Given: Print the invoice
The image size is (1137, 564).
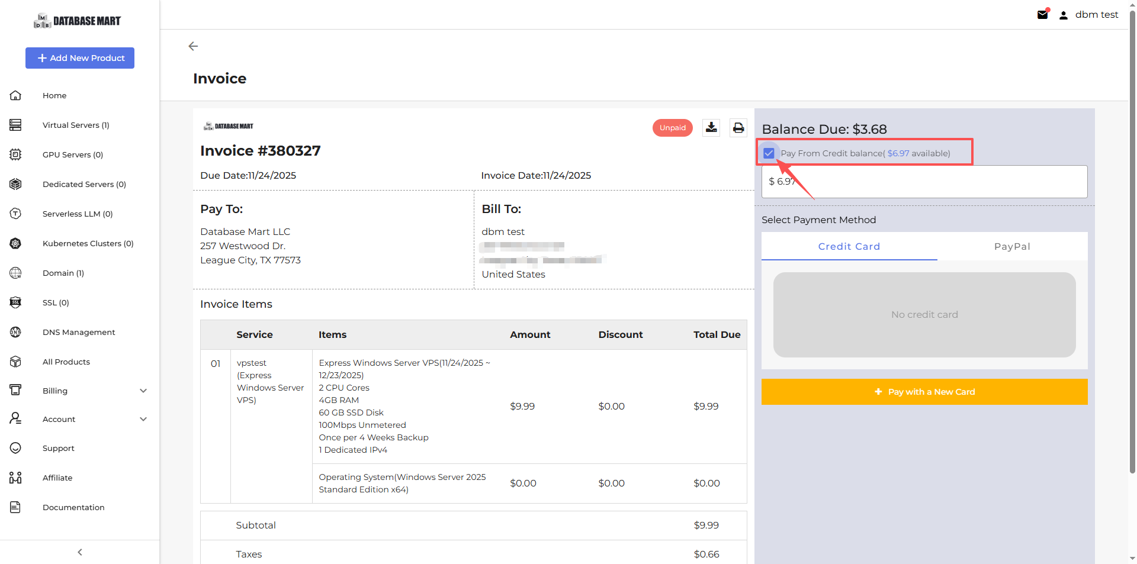Looking at the screenshot, I should (738, 128).
